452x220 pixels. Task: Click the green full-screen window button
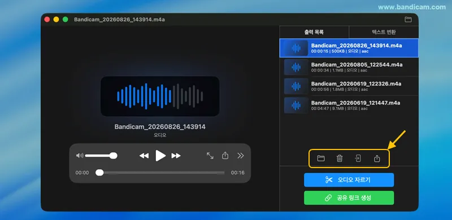coord(66,19)
